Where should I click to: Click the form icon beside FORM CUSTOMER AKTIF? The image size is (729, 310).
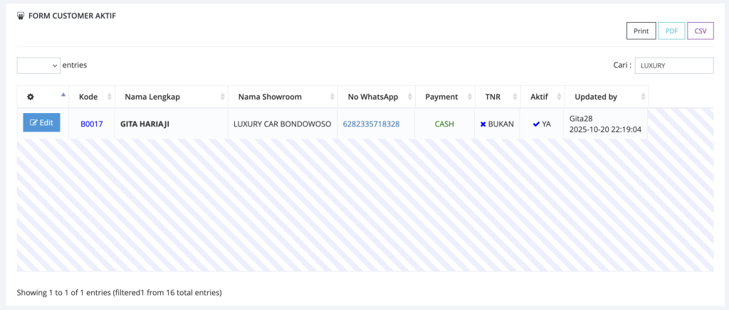(21, 16)
